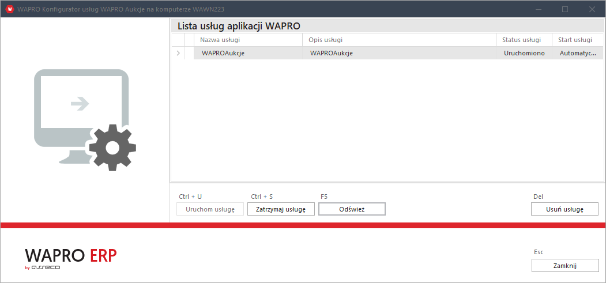Minimize the configurator window

(x=538, y=9)
